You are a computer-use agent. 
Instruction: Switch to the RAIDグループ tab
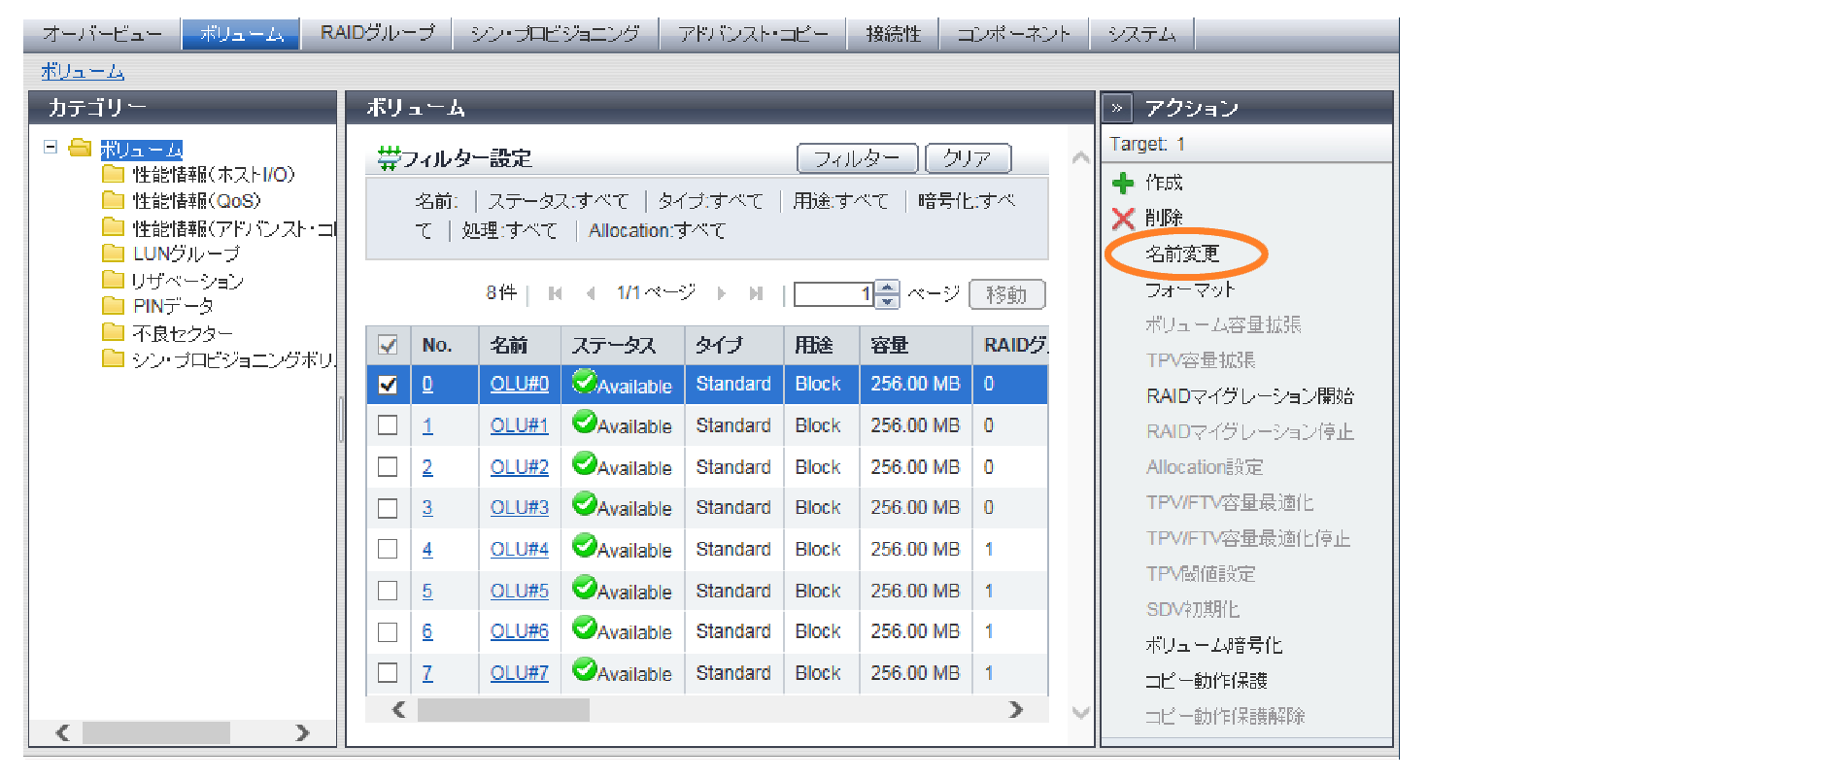coord(377,33)
